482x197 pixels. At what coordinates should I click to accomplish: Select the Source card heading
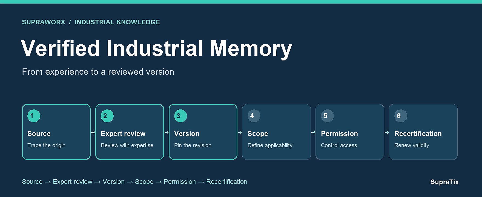39,134
